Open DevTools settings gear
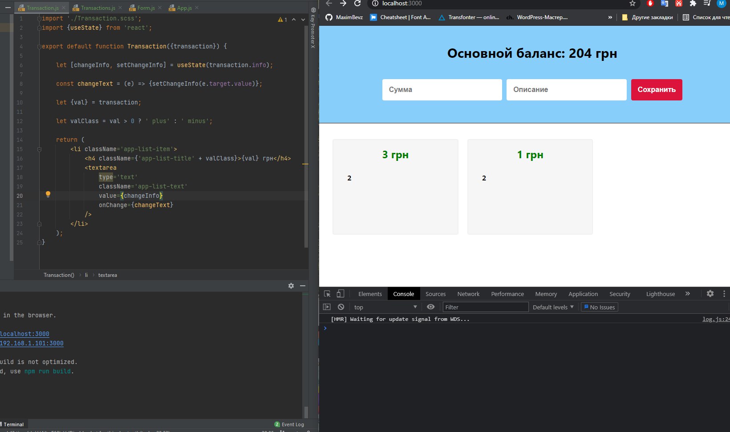This screenshot has height=432, width=730. tap(710, 294)
